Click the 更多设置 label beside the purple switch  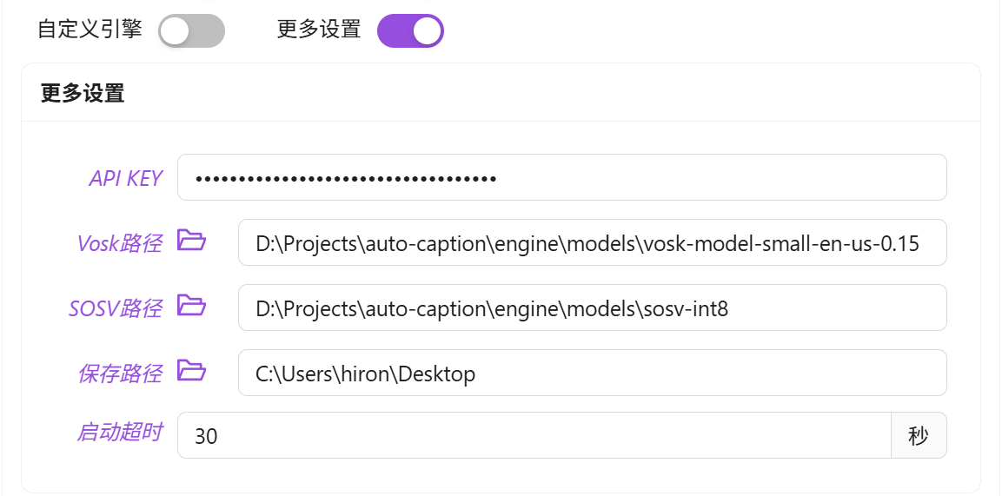tap(319, 30)
